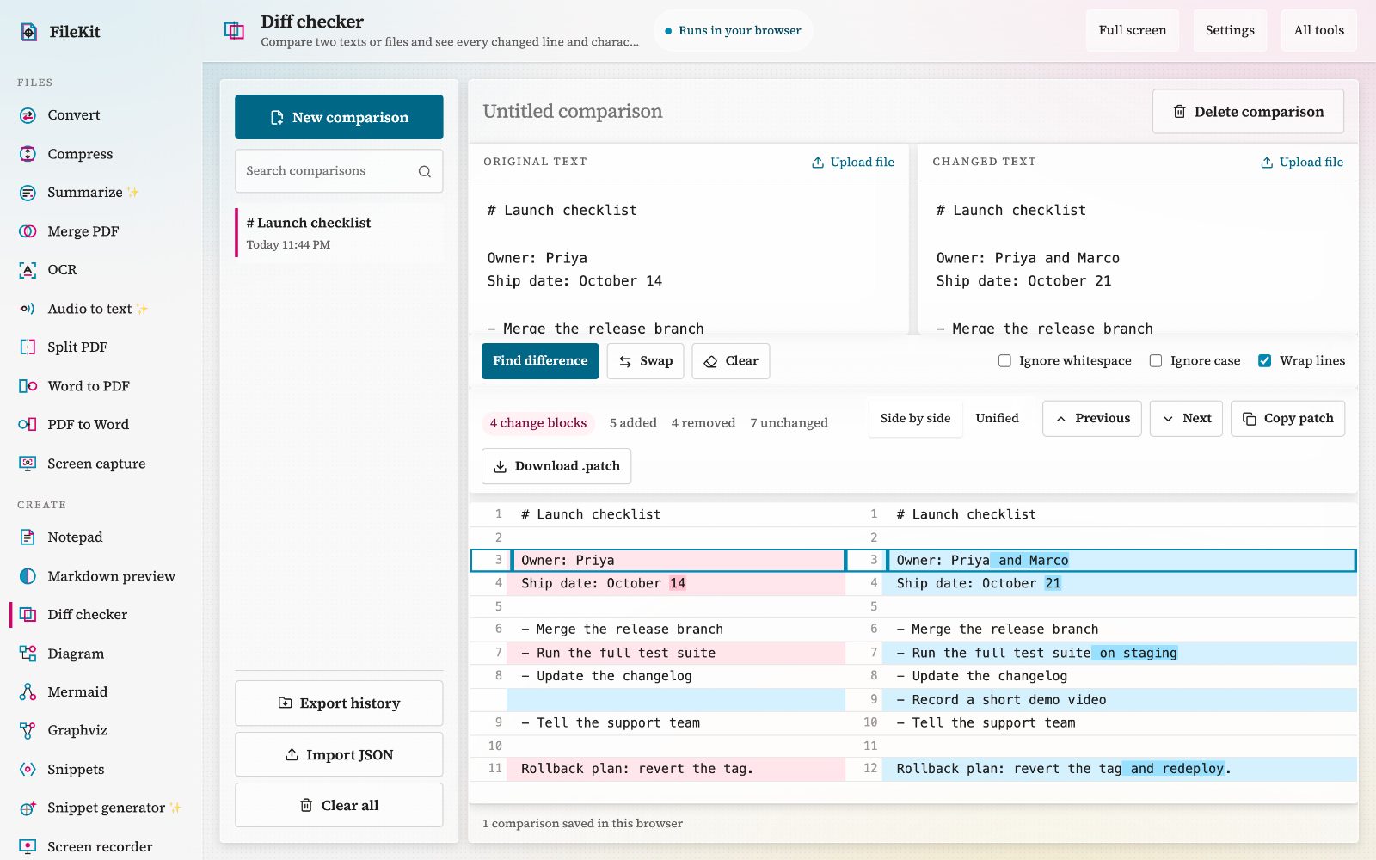Click the FileKit logo icon

pyautogui.click(x=28, y=32)
